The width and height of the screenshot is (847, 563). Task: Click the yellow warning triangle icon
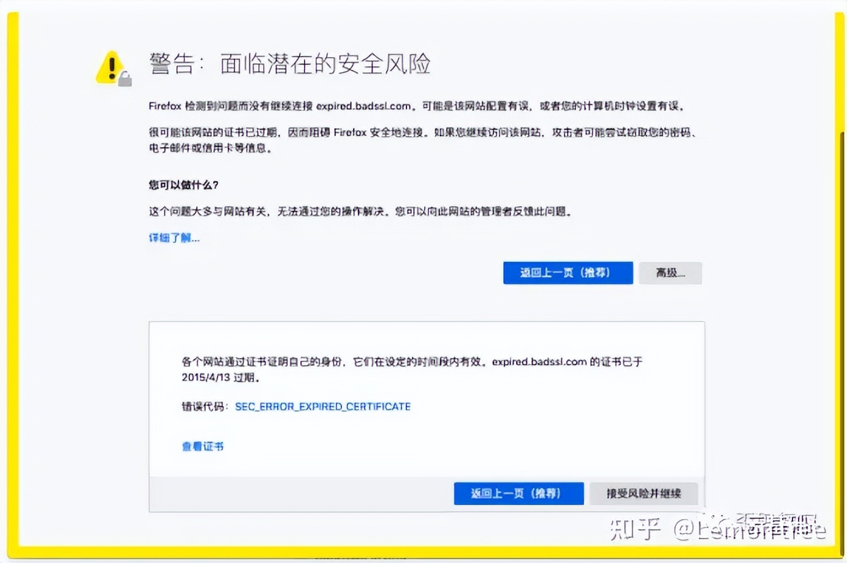click(x=109, y=66)
